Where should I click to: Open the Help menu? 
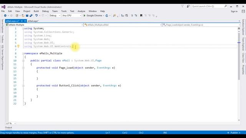103,11
